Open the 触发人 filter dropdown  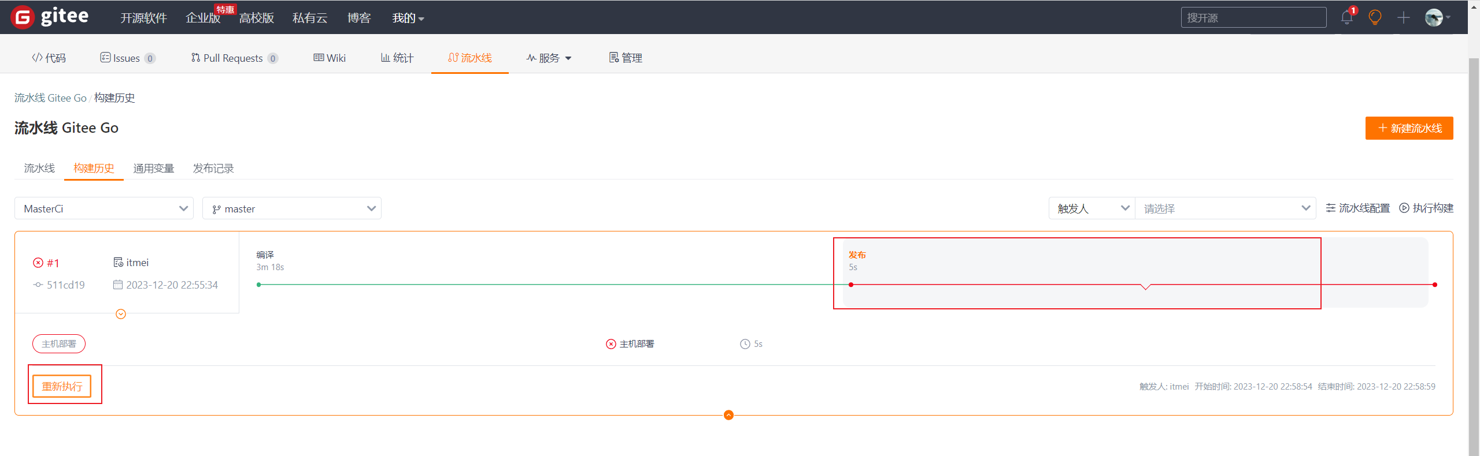[x=1092, y=208]
